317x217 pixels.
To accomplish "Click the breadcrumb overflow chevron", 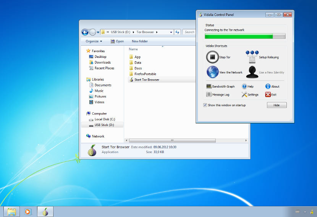I will point(108,32).
